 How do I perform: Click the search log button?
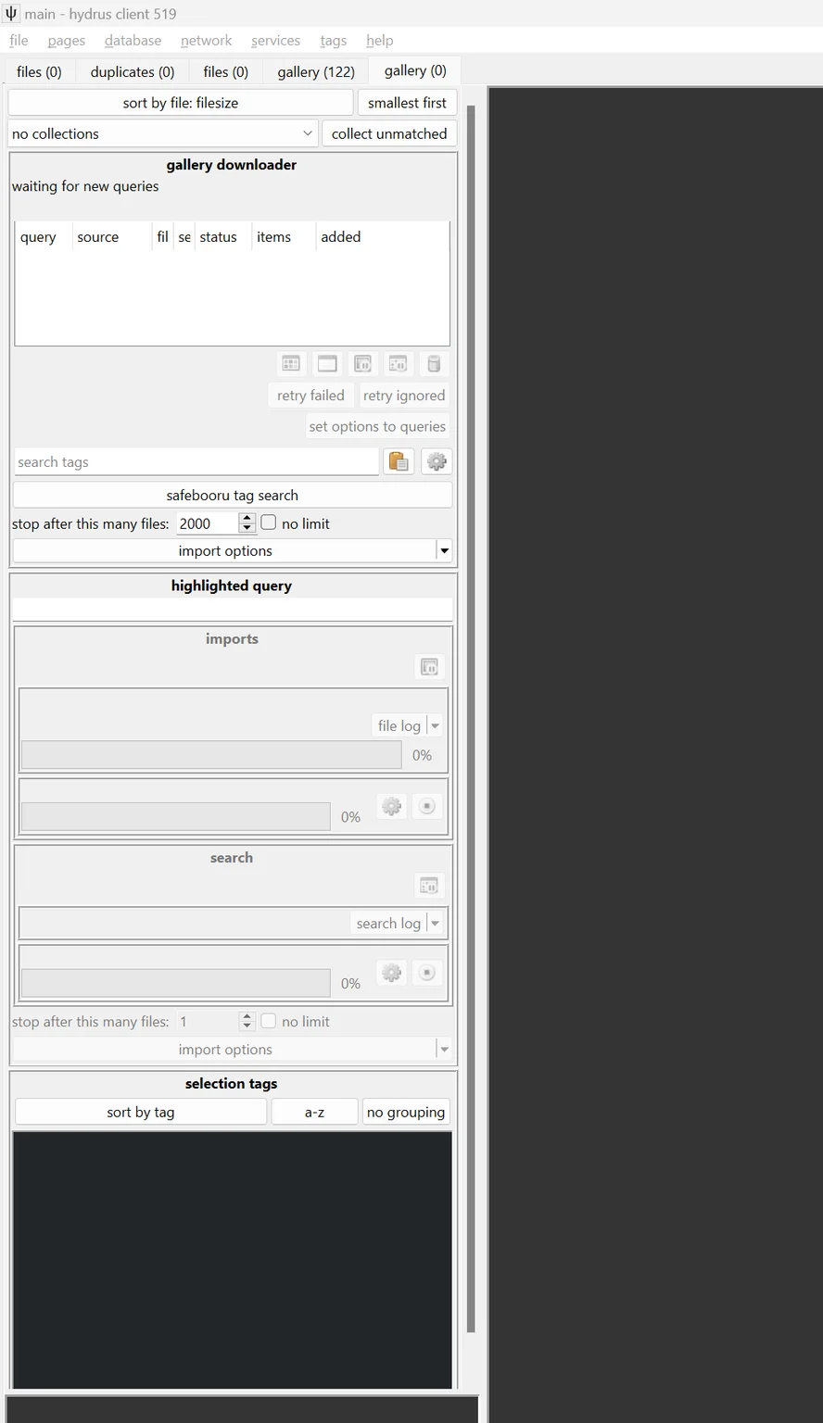tap(388, 924)
